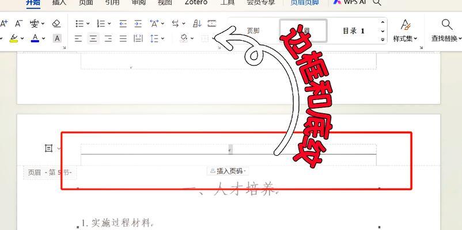Open 查找替换 dropdown label
This screenshot has height=230, width=462.
(446, 39)
